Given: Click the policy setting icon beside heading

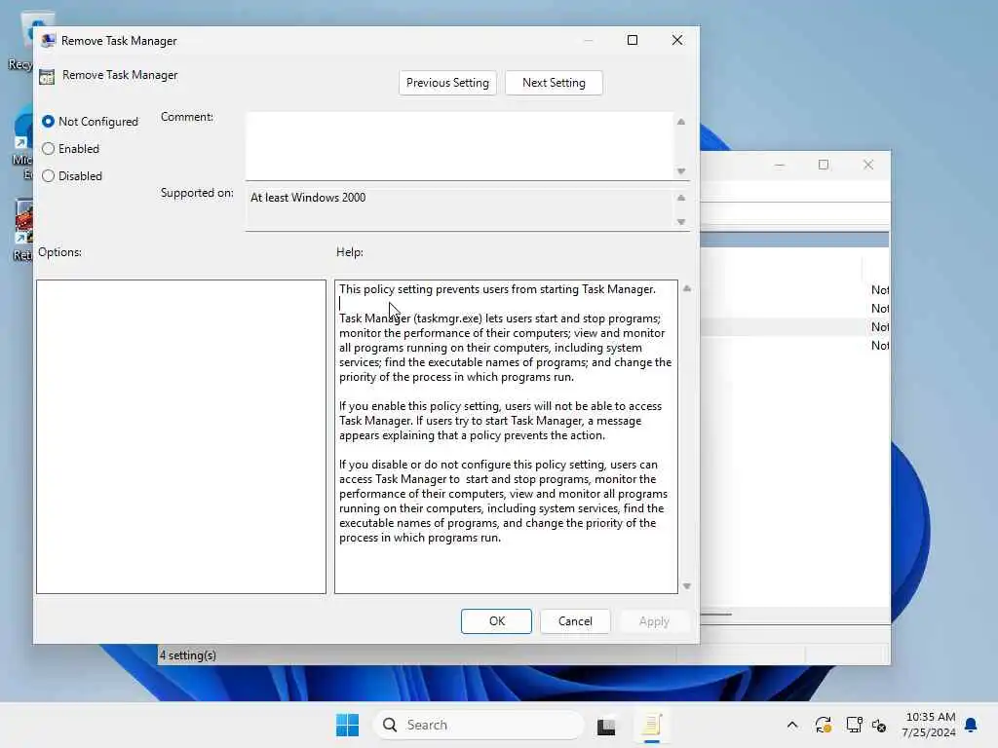Looking at the screenshot, I should pyautogui.click(x=47, y=76).
